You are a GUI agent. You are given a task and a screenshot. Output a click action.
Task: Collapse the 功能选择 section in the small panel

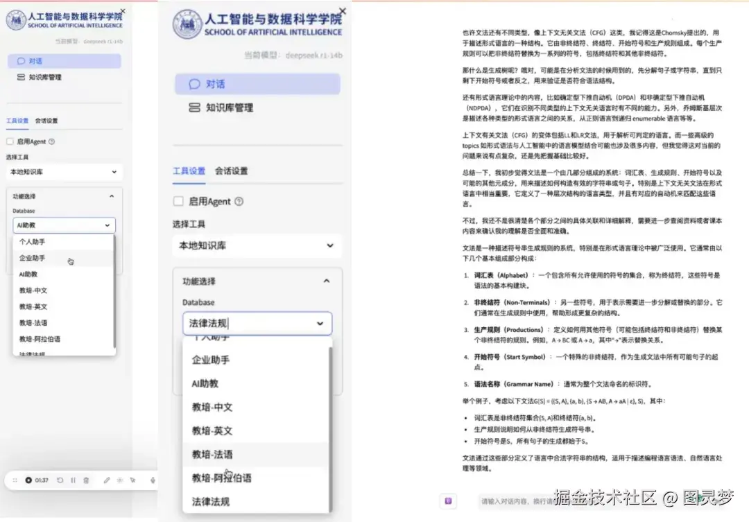pyautogui.click(x=111, y=196)
